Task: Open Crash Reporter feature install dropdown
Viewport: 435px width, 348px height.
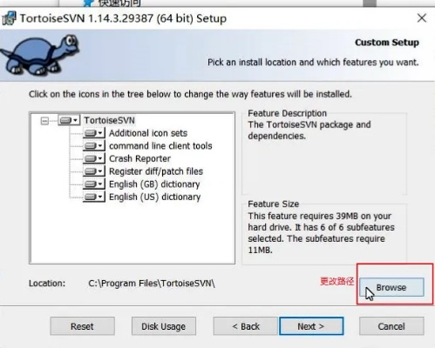Action: point(94,158)
